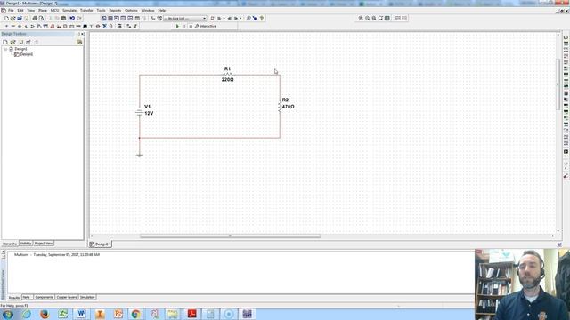Open Firefox from the taskbar
The image size is (570, 320).
click(x=45, y=314)
